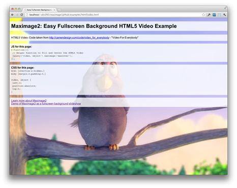Click the '// Helper function to Fill' comment line

point(48,53)
